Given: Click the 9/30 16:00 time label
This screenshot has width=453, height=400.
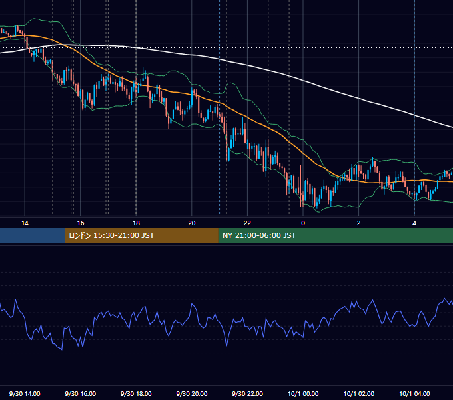Looking at the screenshot, I should [x=81, y=393].
